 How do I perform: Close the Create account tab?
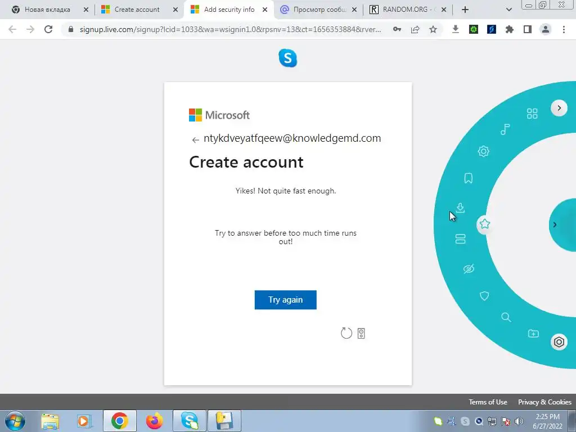(175, 10)
